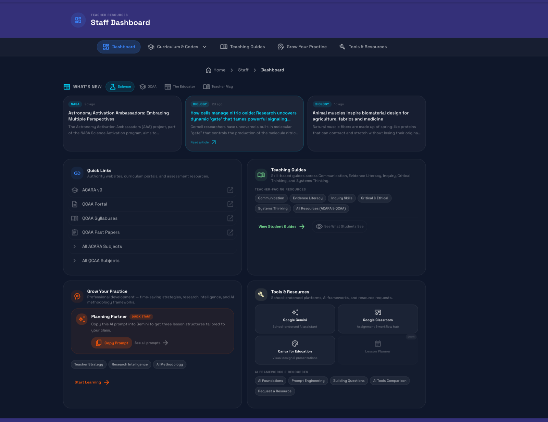Click the Start Learning arrow icon
The width and height of the screenshot is (548, 422).
(x=107, y=382)
